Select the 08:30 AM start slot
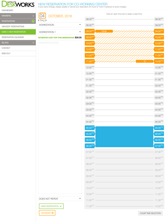This screenshot has width=167, height=223. 90,25
